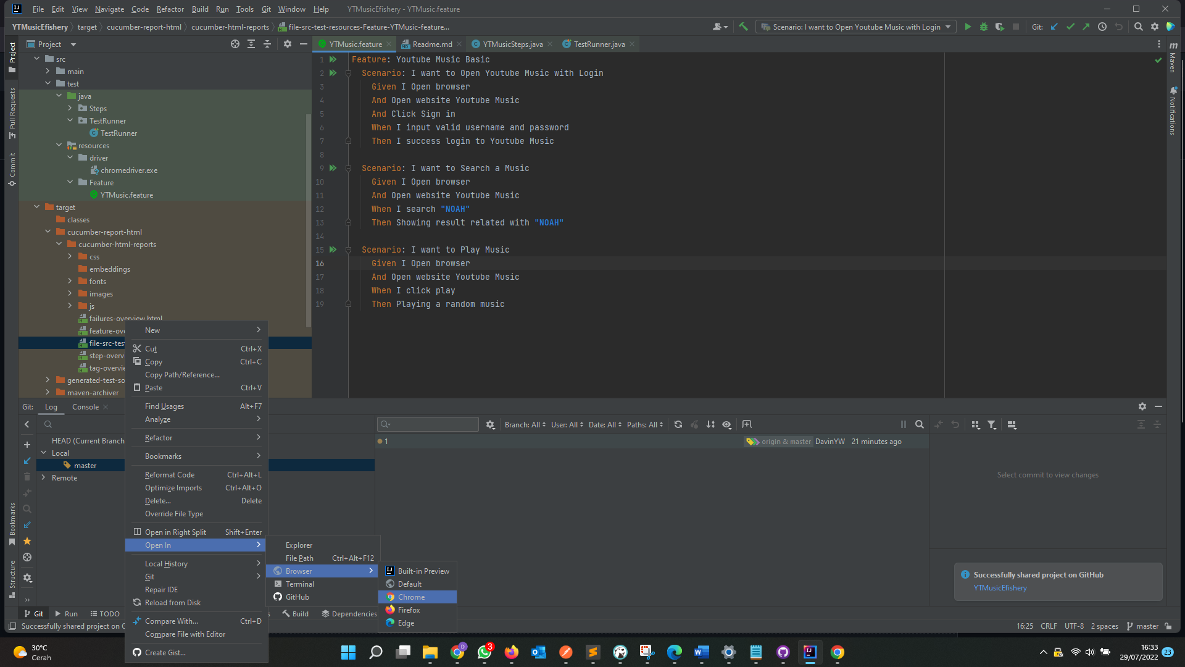This screenshot has width=1185, height=667.
Task: Open the Run tool window button
Action: (x=66, y=613)
